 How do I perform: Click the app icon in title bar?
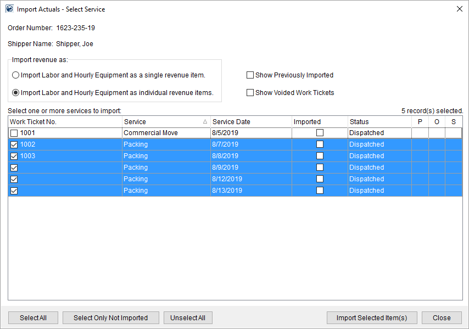click(x=9, y=9)
